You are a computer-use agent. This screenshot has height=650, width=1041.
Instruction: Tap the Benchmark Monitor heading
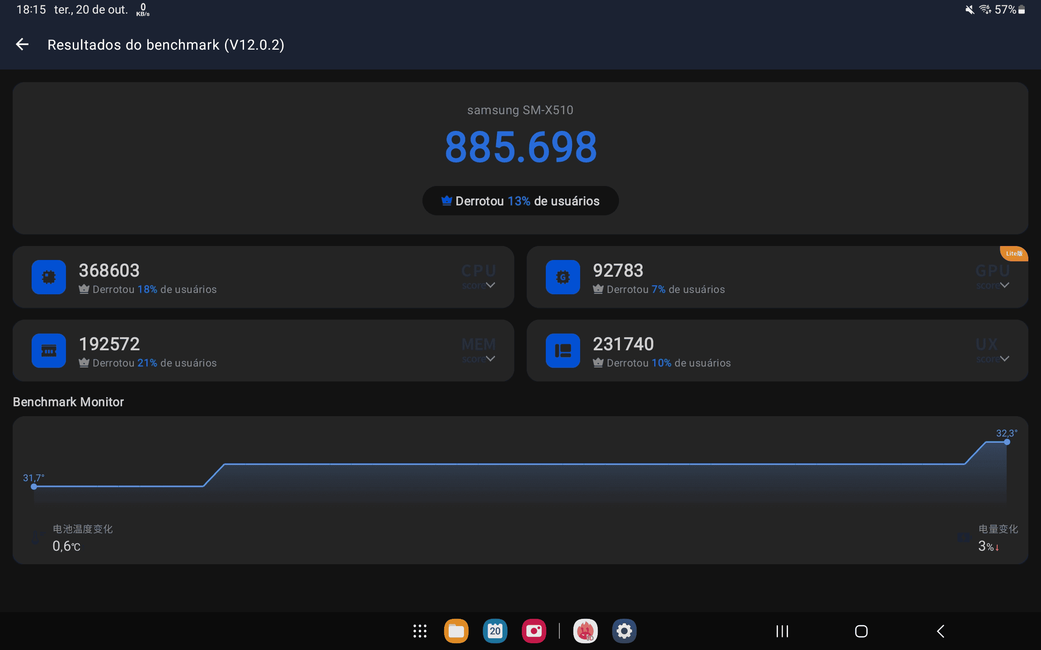coord(68,402)
